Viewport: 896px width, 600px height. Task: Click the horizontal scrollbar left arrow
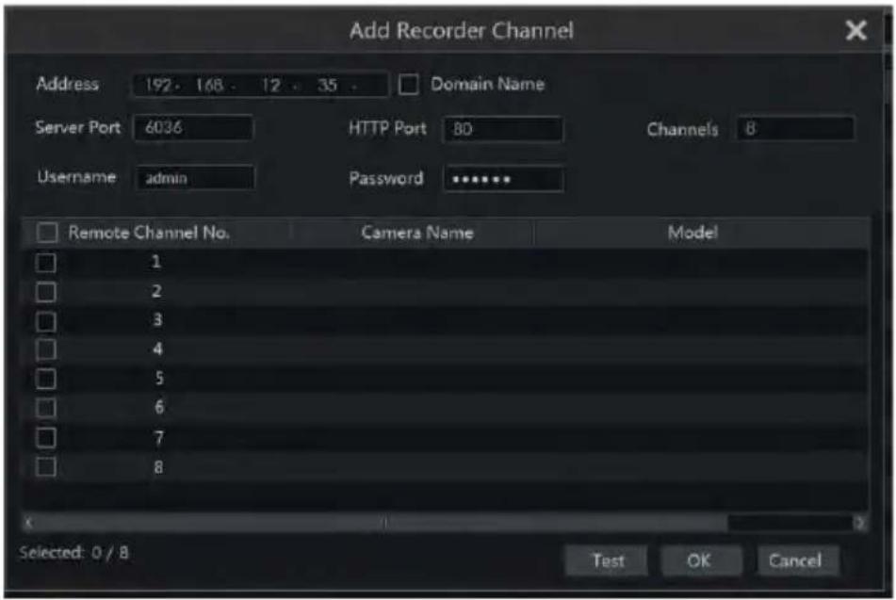click(28, 522)
